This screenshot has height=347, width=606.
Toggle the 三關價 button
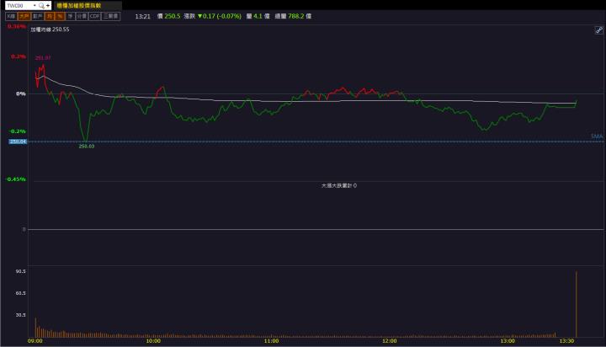click(x=111, y=16)
